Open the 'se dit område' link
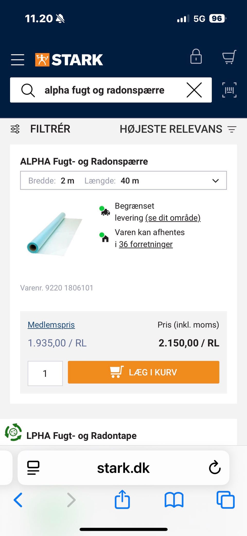This screenshot has width=247, height=536. pyautogui.click(x=173, y=218)
